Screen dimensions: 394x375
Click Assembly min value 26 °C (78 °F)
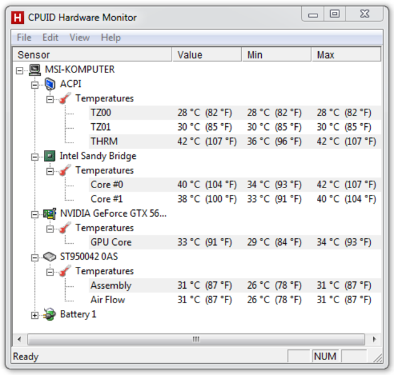(x=274, y=286)
